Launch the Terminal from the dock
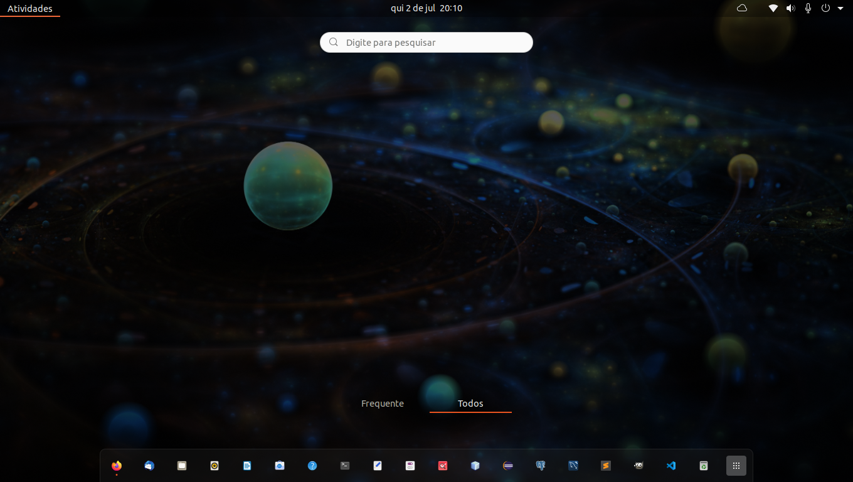Image resolution: width=853 pixels, height=482 pixels. [x=345, y=466]
